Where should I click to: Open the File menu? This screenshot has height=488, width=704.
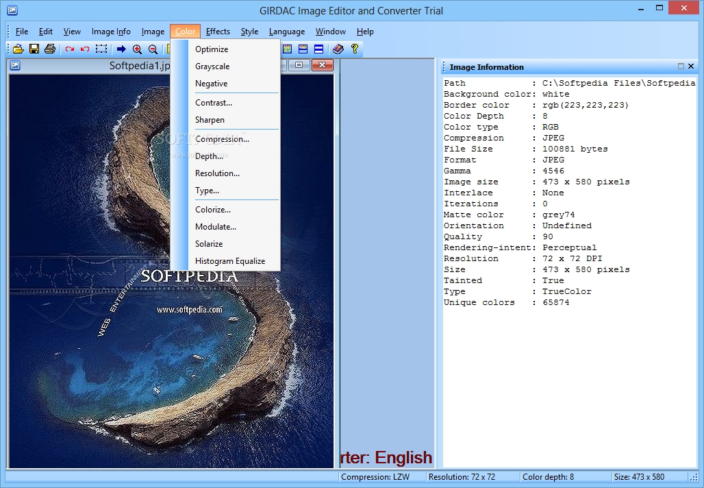(21, 32)
